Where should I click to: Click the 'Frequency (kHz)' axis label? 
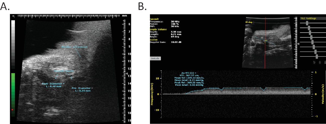pos(152,94)
